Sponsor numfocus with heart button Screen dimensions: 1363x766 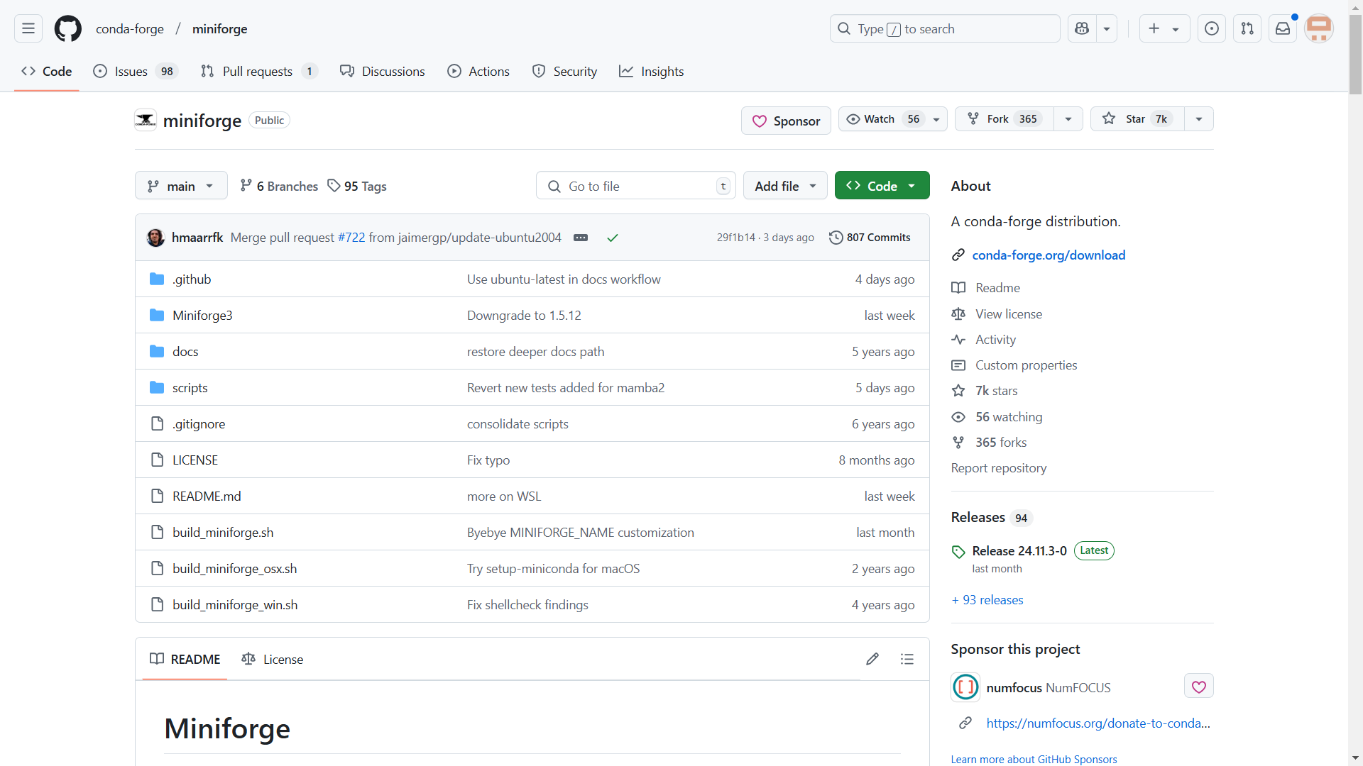(1198, 687)
